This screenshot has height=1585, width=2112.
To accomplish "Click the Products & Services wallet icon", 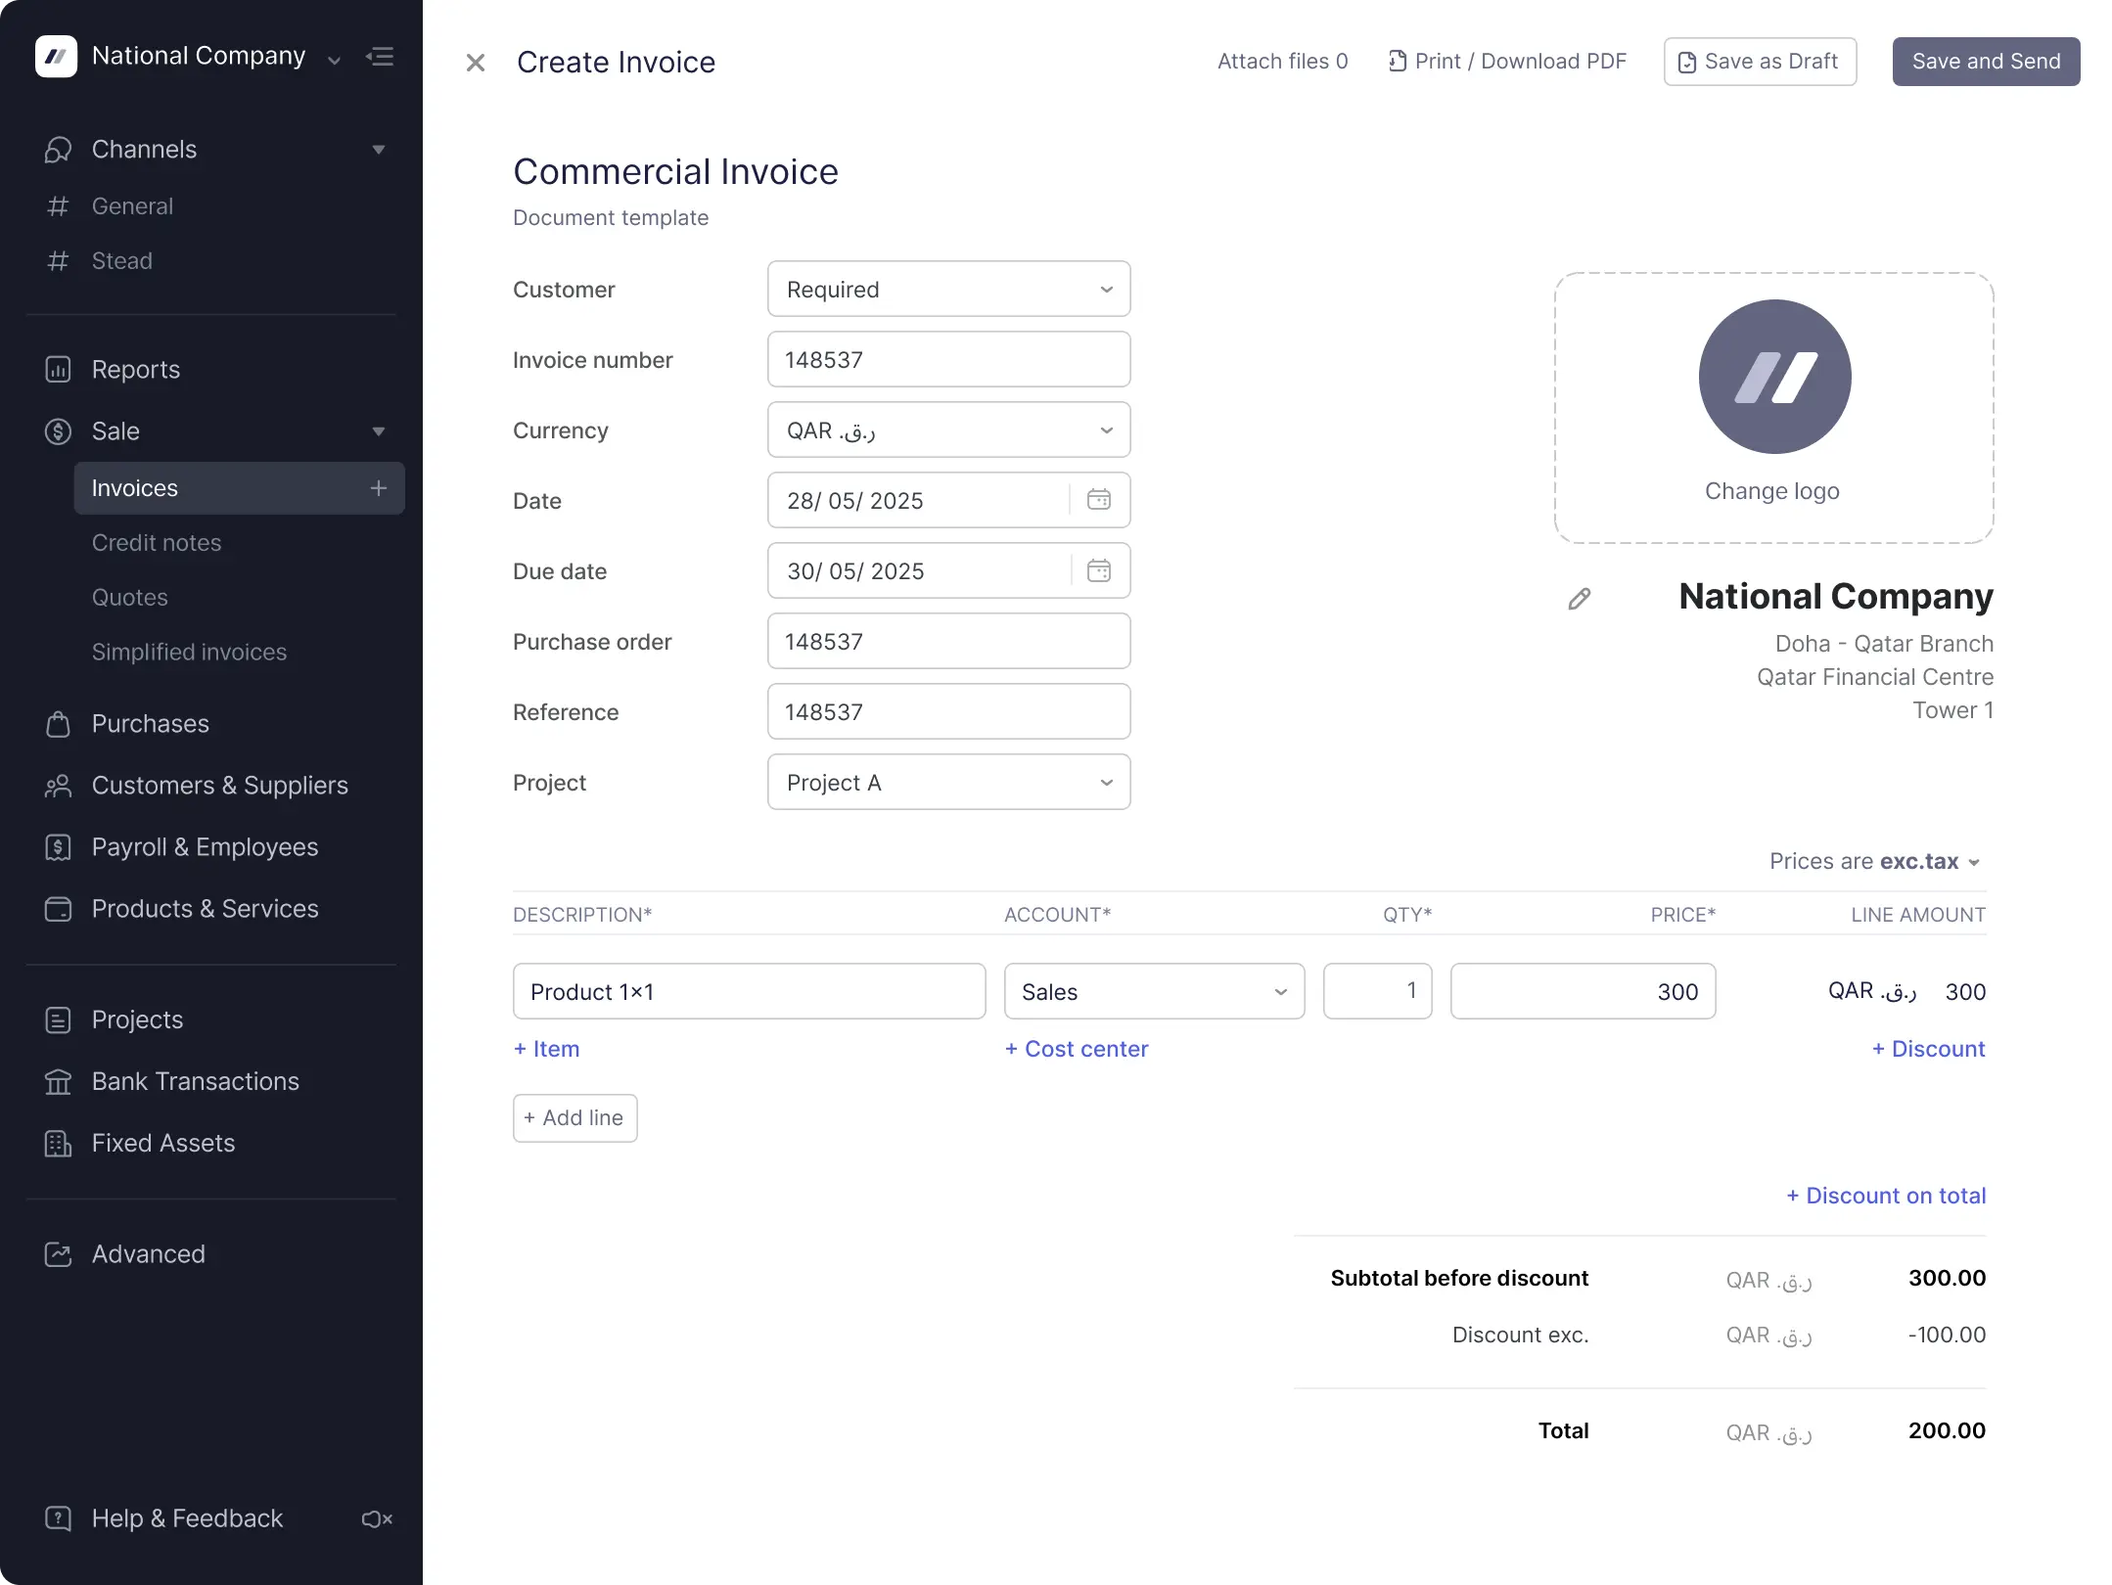I will [x=58, y=909].
